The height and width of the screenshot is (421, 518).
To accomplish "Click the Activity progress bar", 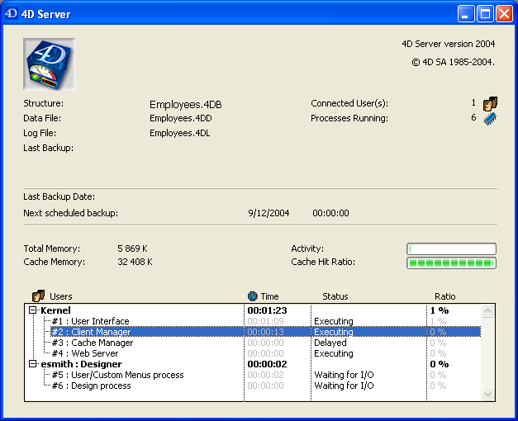I will point(451,248).
